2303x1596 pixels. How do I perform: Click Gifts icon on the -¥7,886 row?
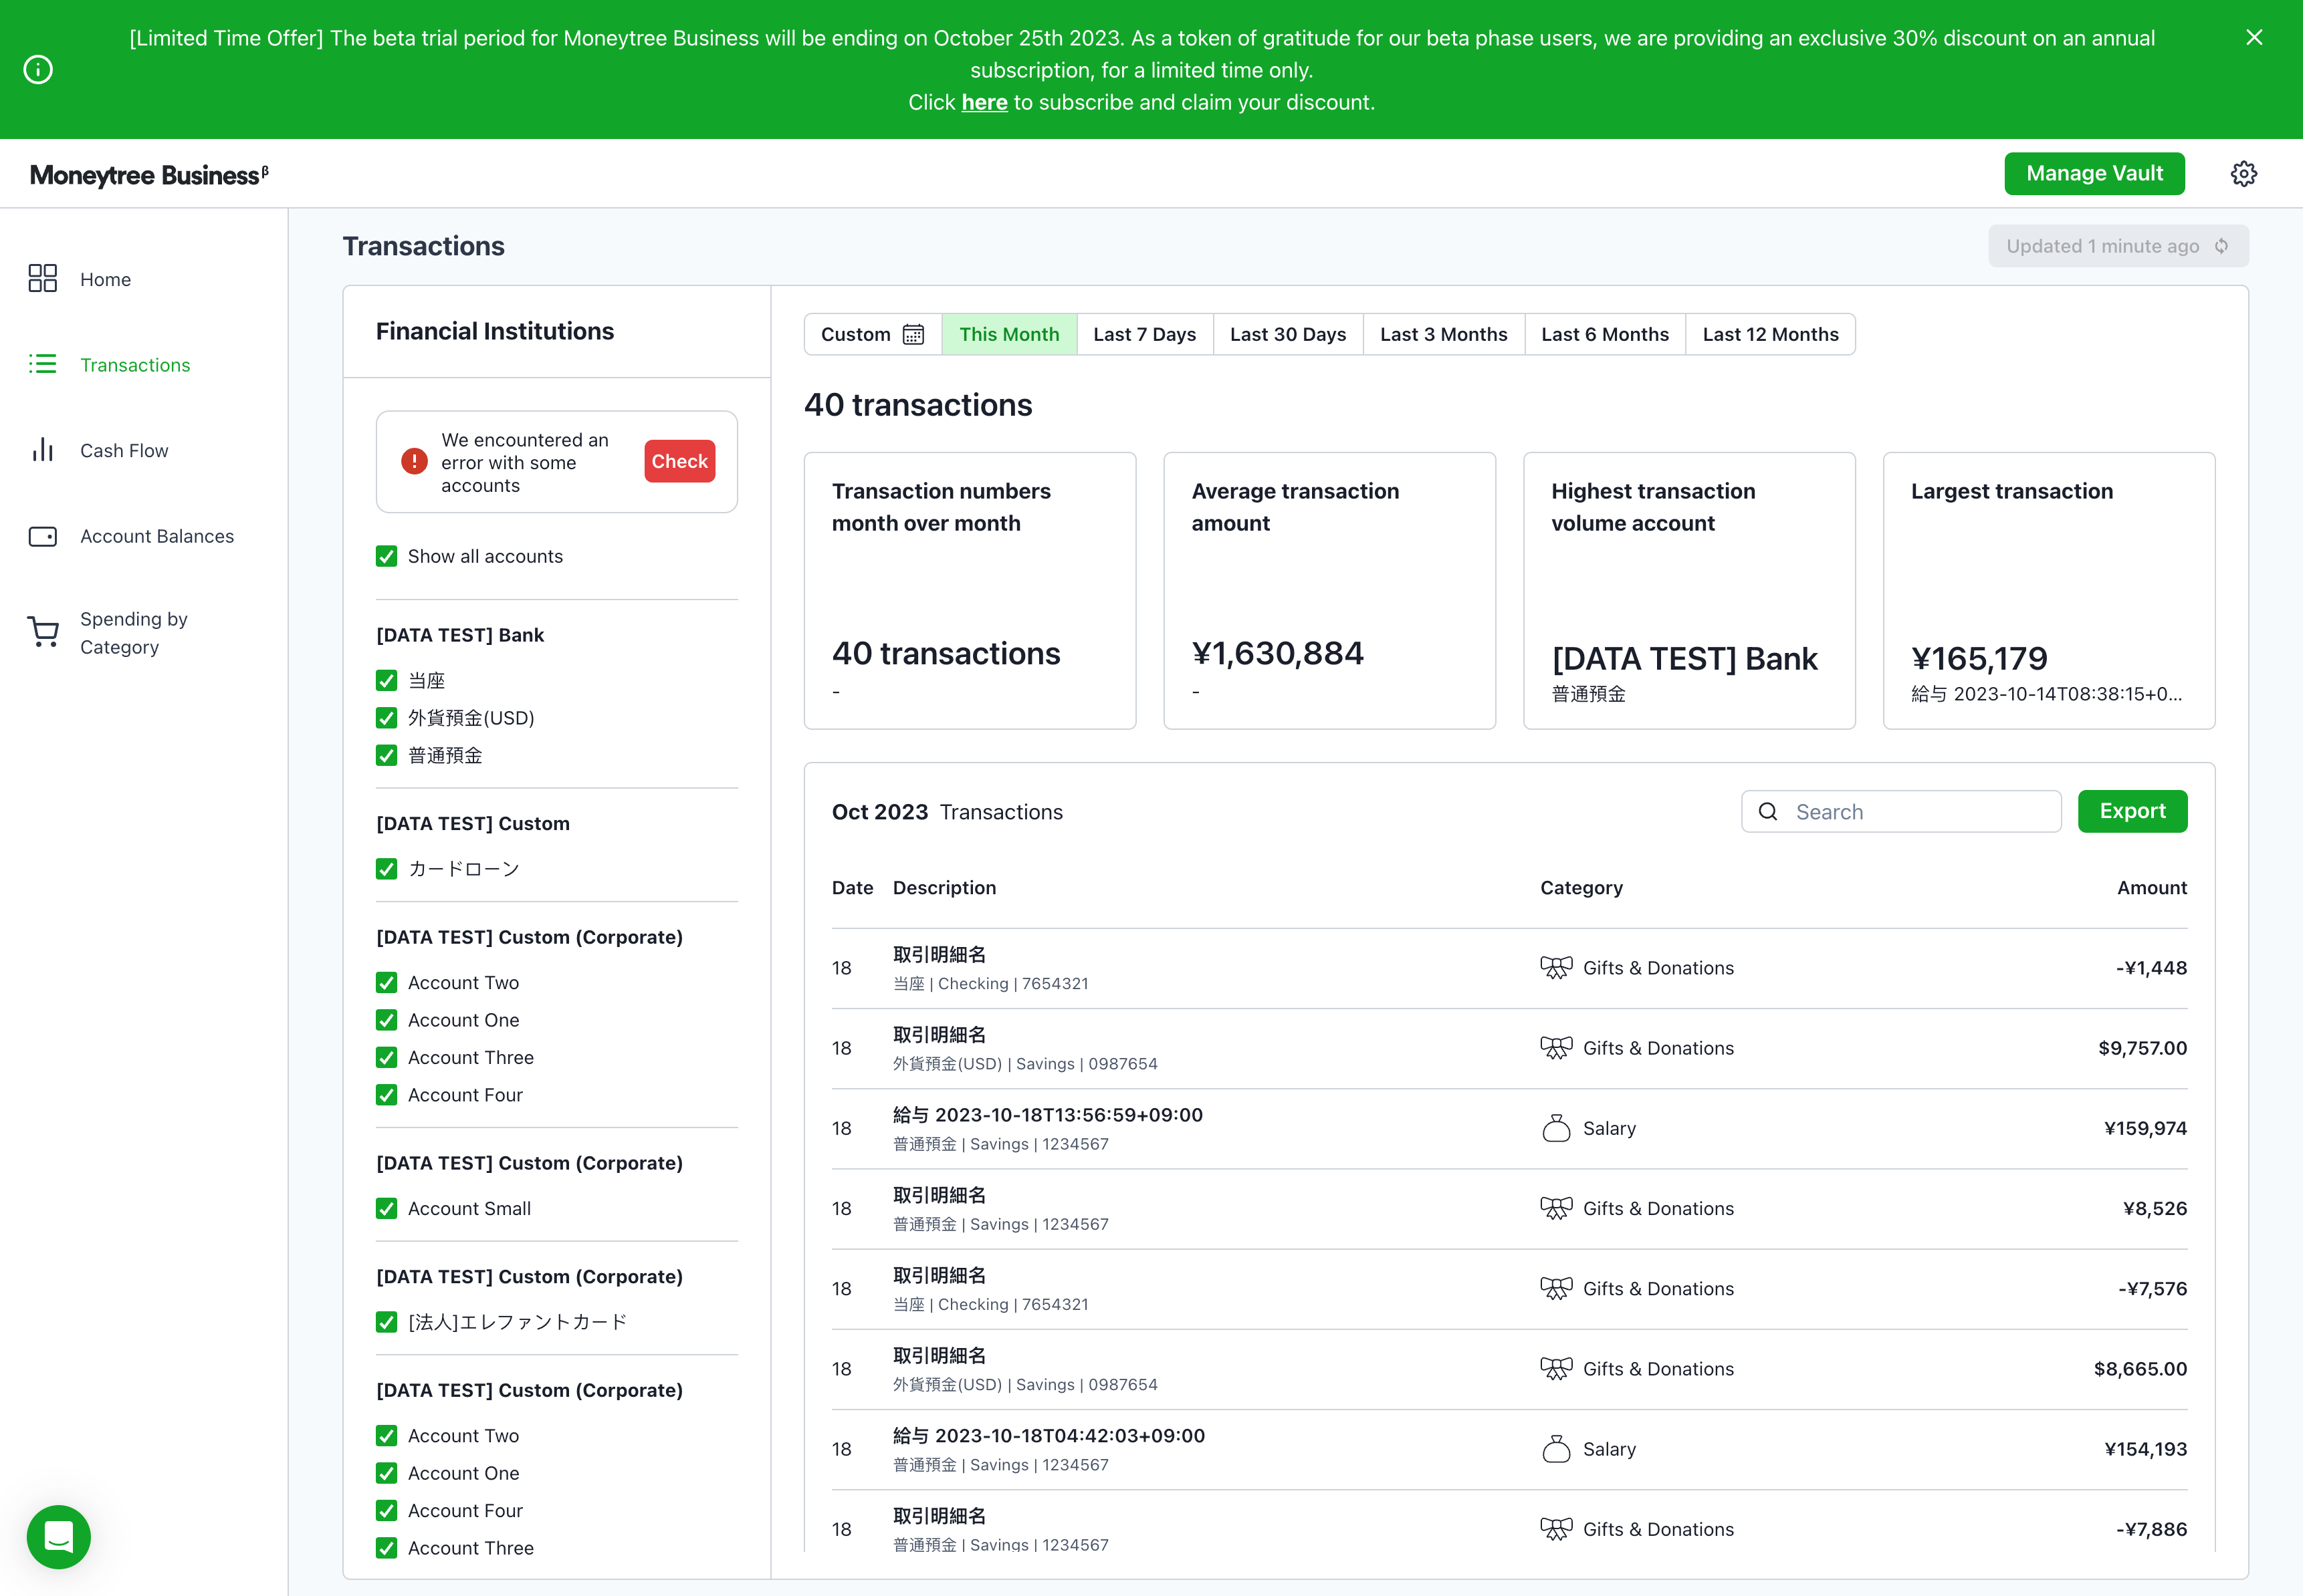click(x=1555, y=1528)
